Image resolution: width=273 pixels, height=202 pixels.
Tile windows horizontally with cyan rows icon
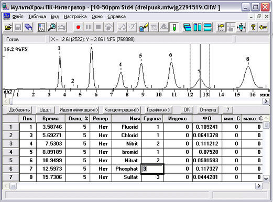[208, 27]
